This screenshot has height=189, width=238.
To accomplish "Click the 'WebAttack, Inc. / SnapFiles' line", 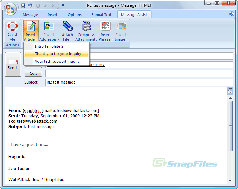I will [36, 179].
